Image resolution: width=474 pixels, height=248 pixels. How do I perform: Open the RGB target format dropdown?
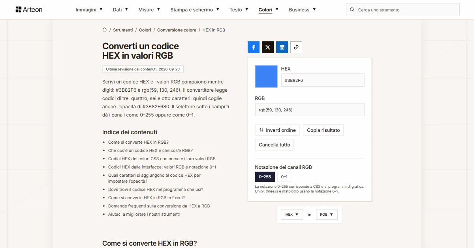tap(327, 215)
